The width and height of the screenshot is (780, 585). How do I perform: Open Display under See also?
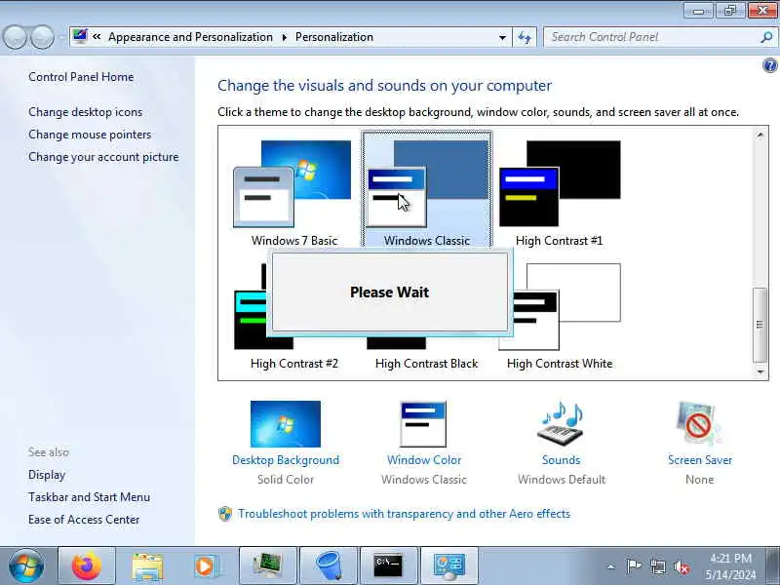[x=47, y=475]
